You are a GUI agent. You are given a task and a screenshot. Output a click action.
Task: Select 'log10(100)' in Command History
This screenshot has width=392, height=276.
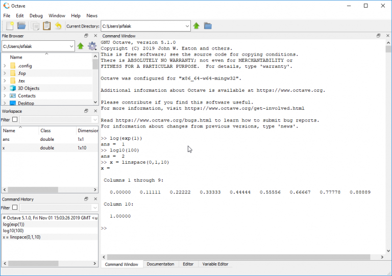(x=50, y=231)
